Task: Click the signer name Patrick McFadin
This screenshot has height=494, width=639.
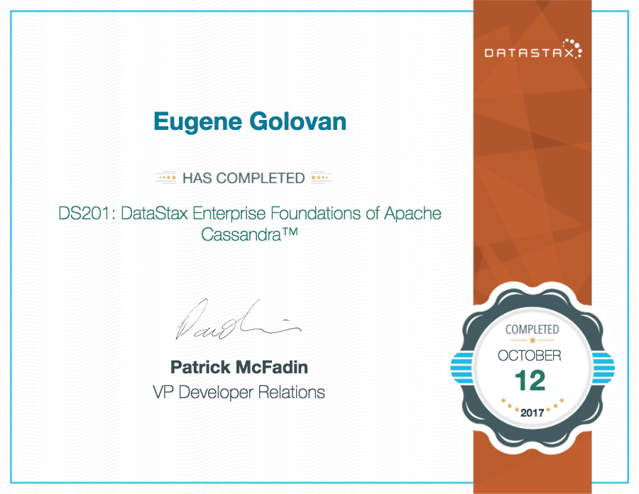Action: [x=239, y=368]
